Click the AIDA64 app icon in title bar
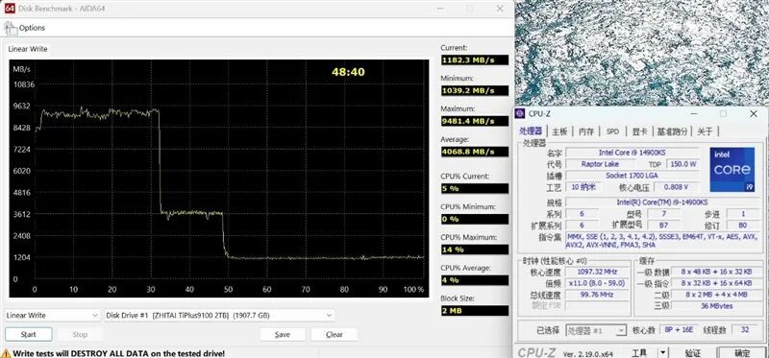The height and width of the screenshot is (358, 769). click(10, 9)
